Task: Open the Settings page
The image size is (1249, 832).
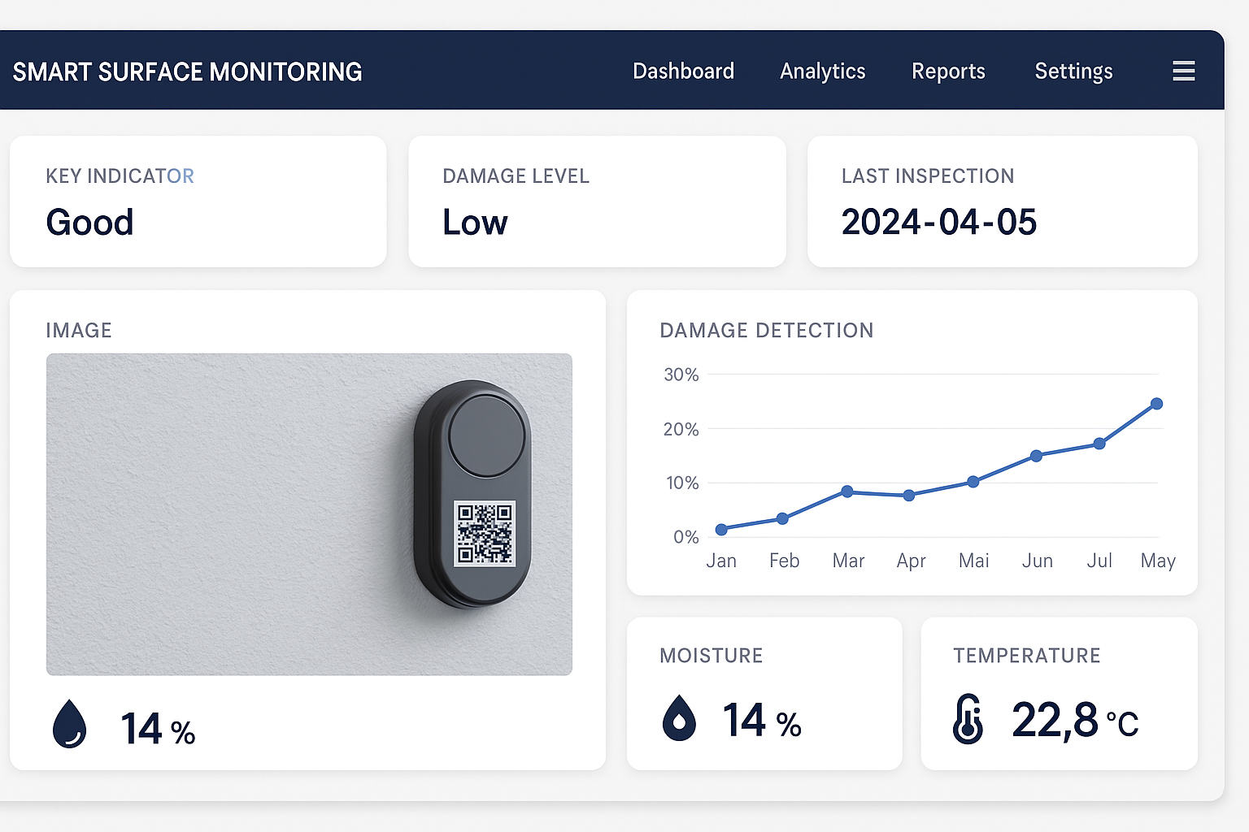Action: [1073, 71]
